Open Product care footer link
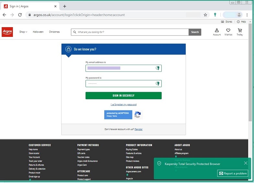 pos(83,175)
